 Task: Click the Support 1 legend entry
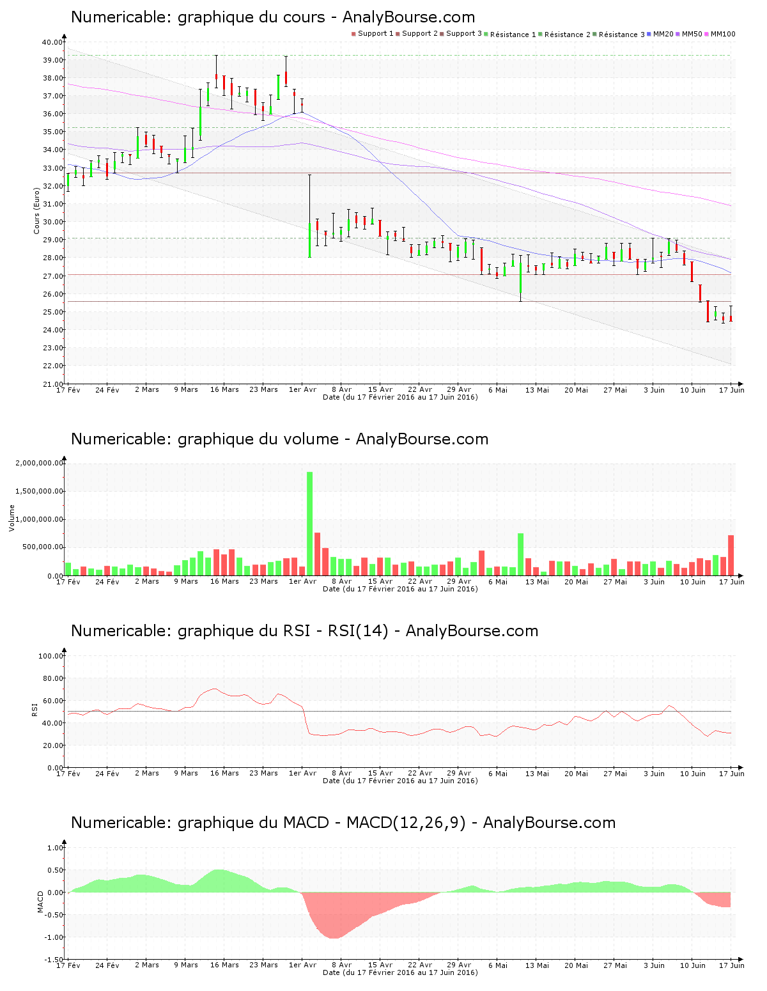point(373,34)
